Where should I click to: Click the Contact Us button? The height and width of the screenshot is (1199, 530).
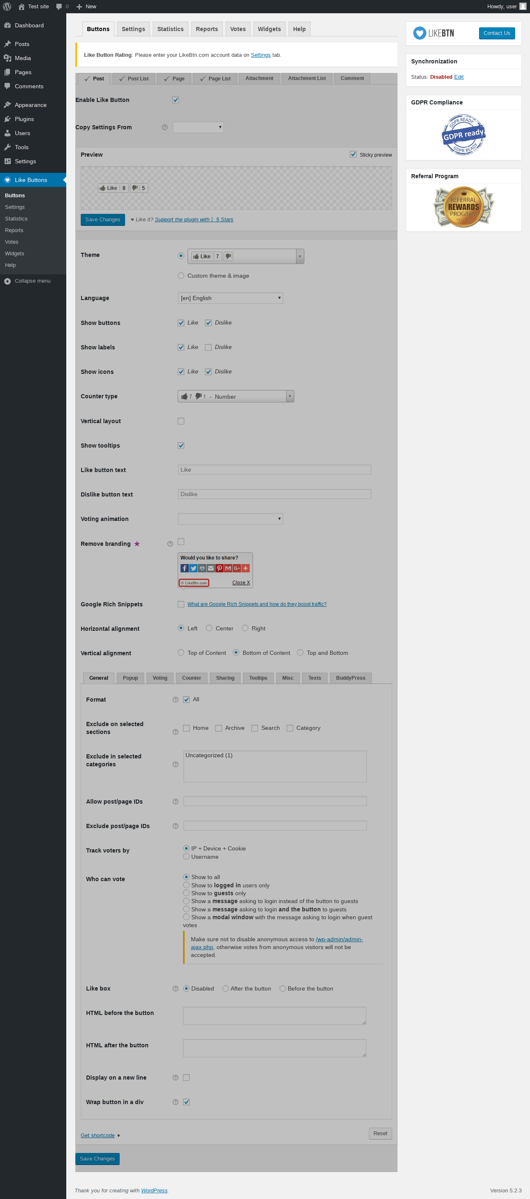(x=497, y=33)
